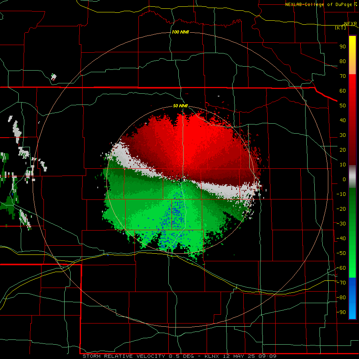Image resolution: width=359 pixels, height=359 pixels.
Task: Click the positive 50 scale value
Action: 343,106
